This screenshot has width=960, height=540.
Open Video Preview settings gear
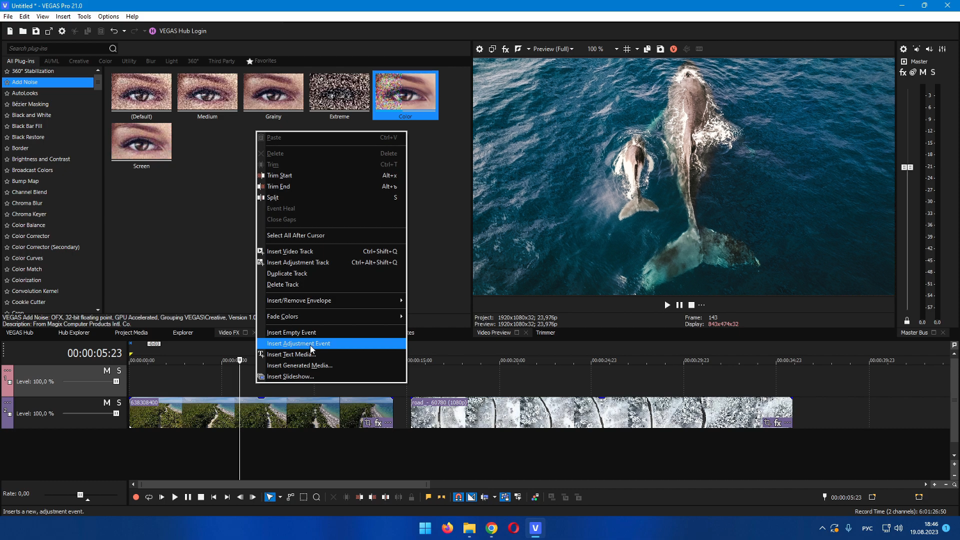[x=479, y=49]
